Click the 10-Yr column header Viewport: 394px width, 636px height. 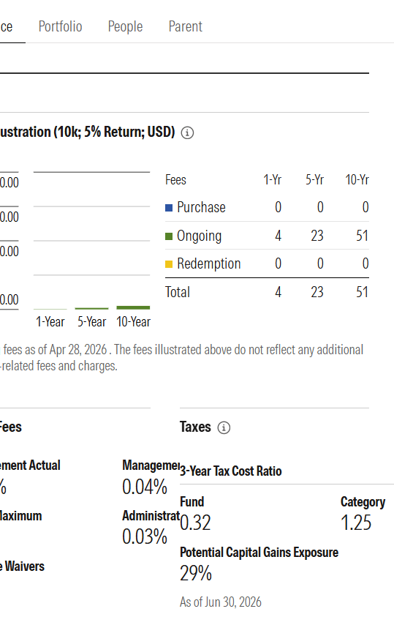point(357,180)
